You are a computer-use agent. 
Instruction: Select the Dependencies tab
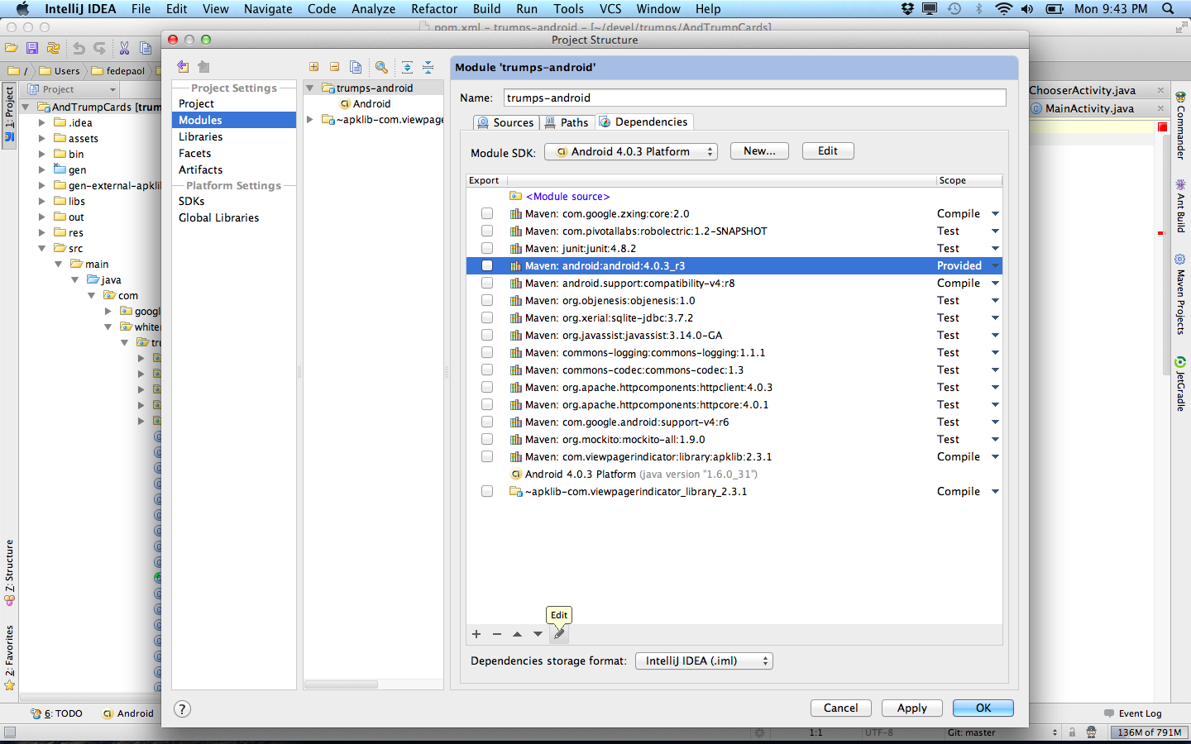(x=643, y=122)
